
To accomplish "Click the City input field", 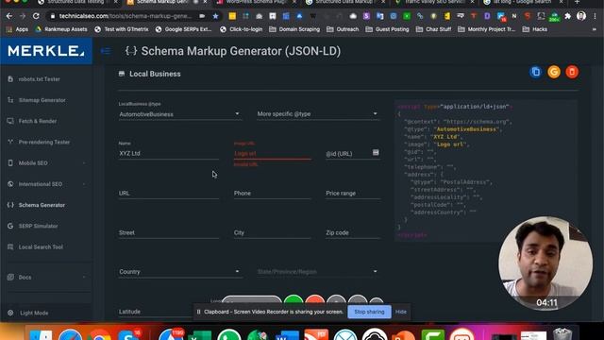I will (x=272, y=233).
